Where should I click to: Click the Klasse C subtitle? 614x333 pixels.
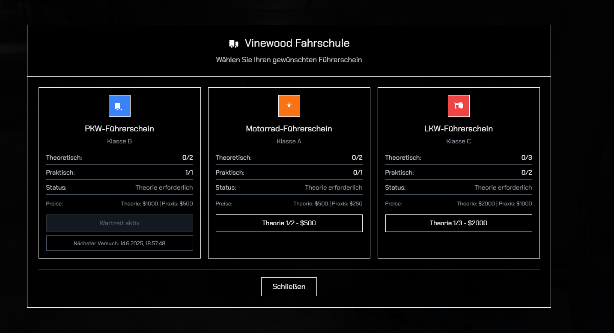(459, 141)
